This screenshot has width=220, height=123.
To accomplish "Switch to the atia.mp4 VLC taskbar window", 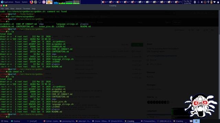I will [83, 121].
